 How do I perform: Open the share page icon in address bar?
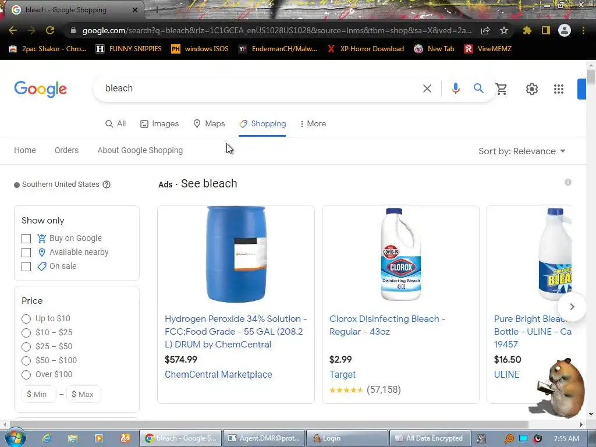pos(485,30)
